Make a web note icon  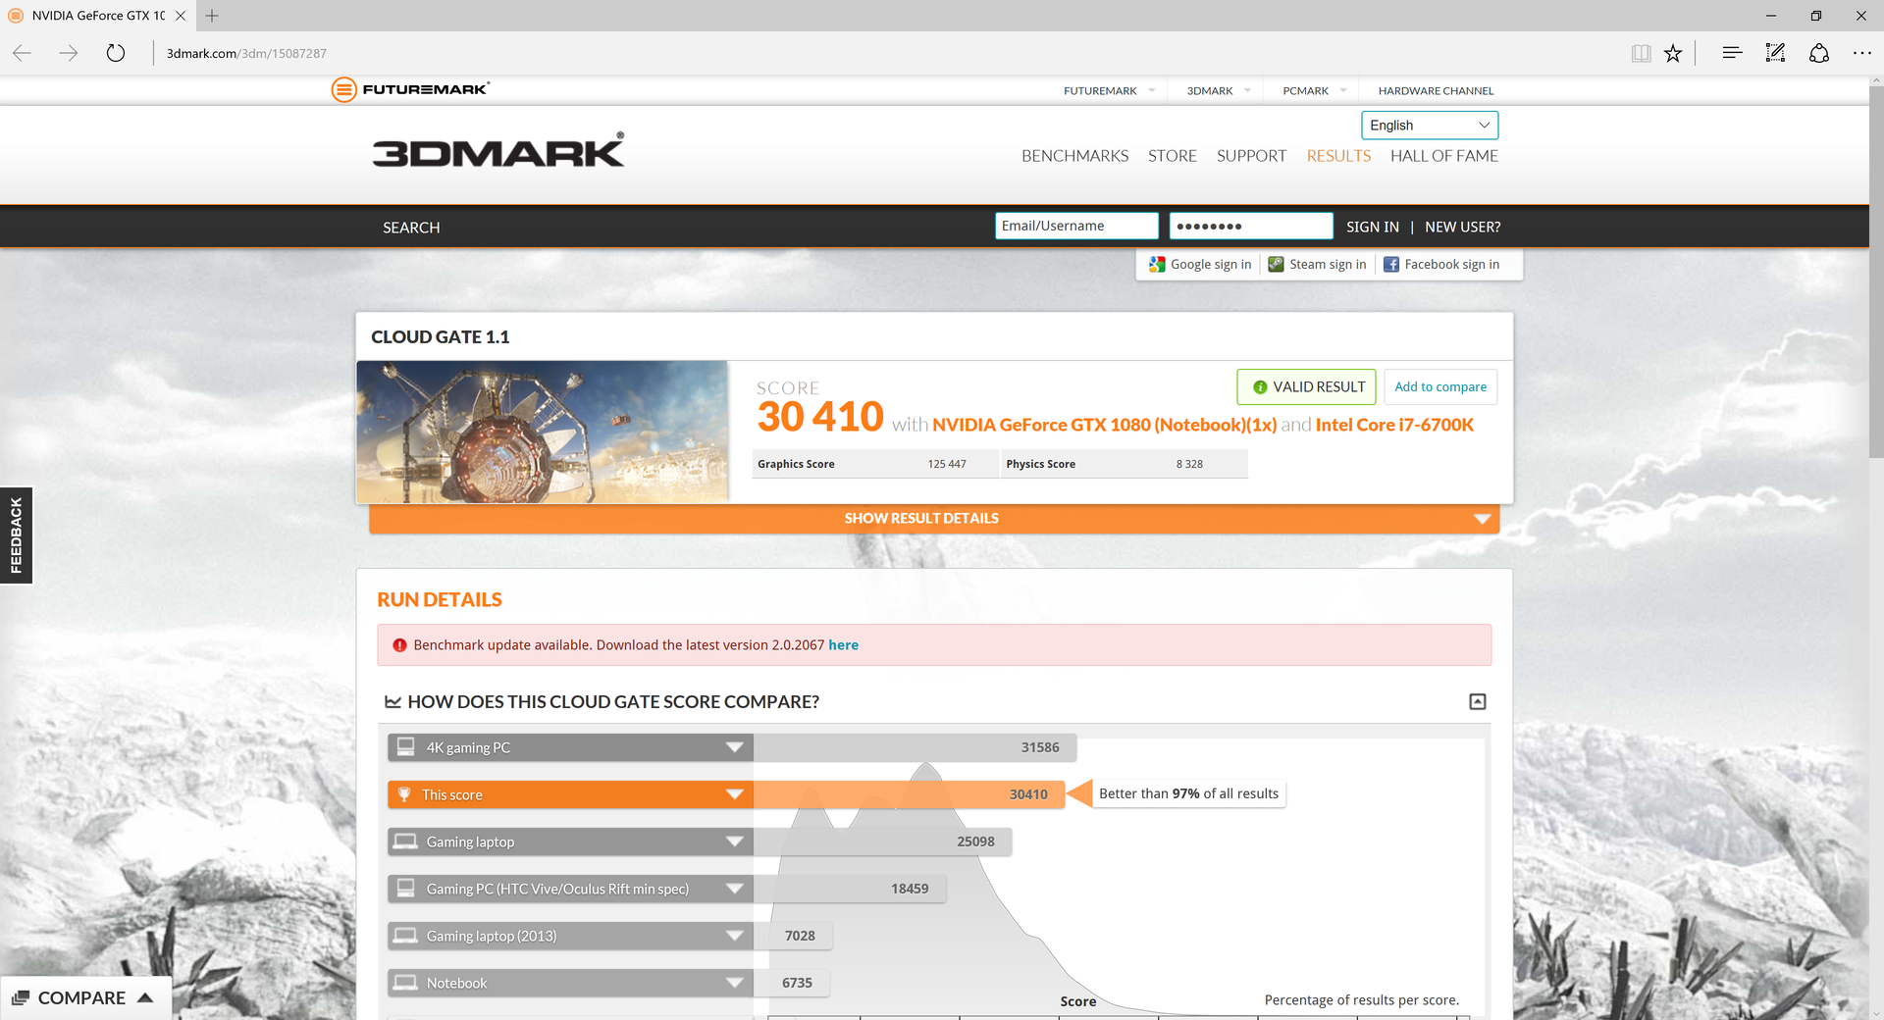click(1775, 53)
